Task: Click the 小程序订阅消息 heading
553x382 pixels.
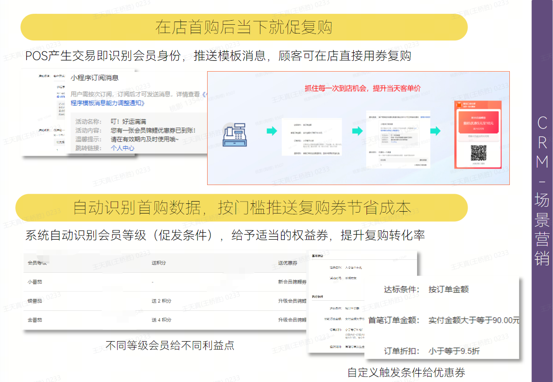Action: [95, 78]
